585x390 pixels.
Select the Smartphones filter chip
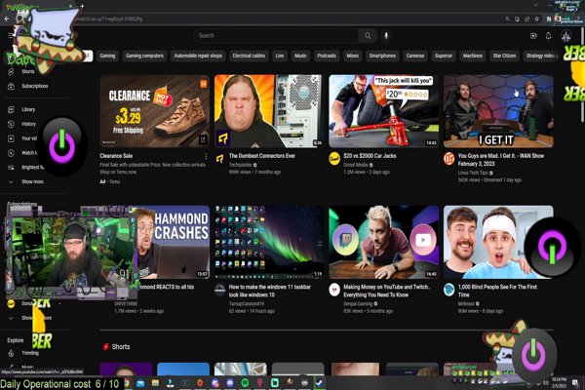pyautogui.click(x=382, y=56)
